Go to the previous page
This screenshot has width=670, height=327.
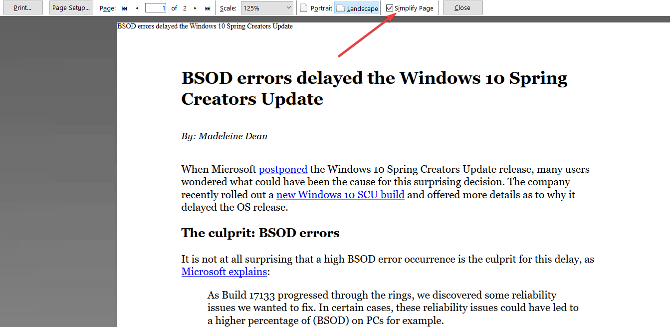tap(137, 8)
